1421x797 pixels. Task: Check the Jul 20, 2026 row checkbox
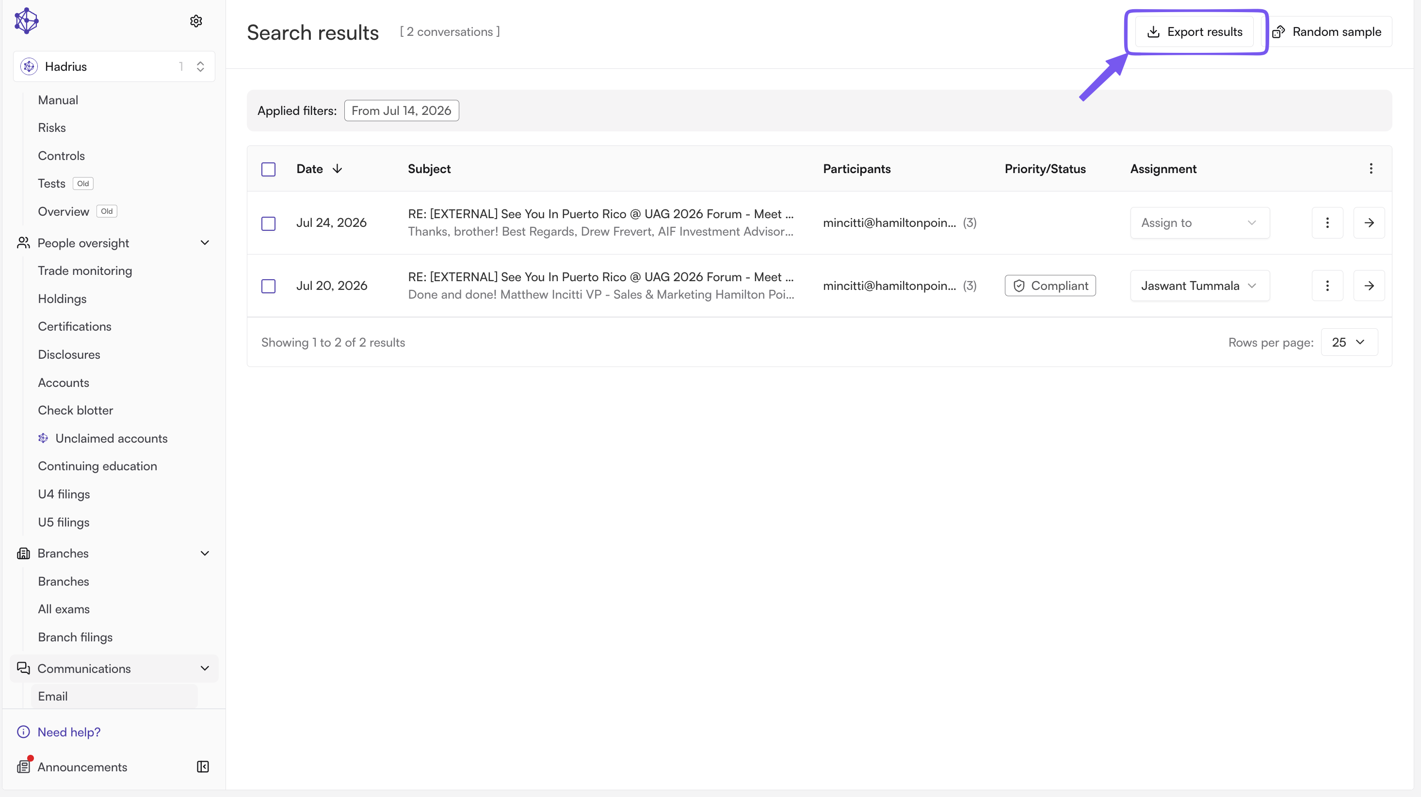[268, 286]
